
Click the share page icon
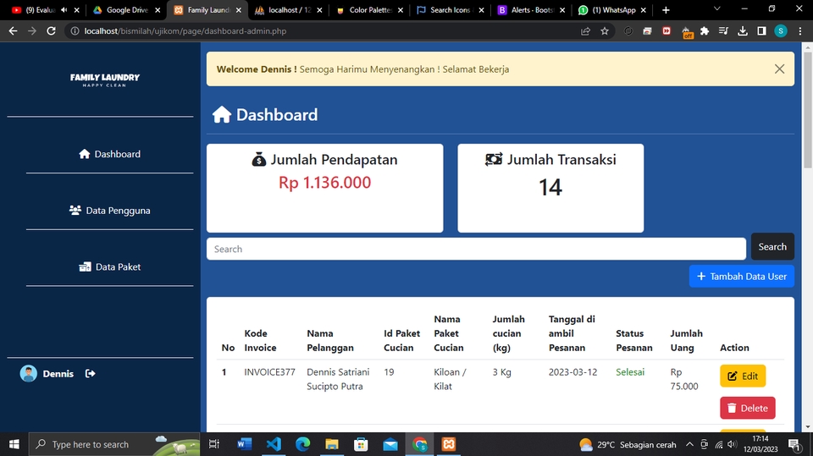585,31
